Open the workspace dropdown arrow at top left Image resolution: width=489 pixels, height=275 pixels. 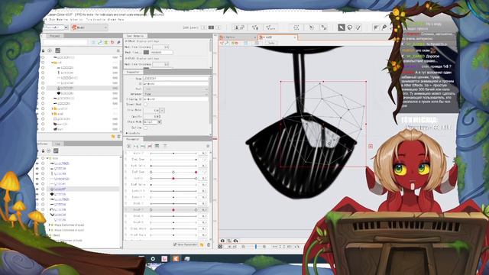[66, 27]
